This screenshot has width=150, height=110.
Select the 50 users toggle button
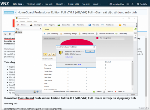point(54,55)
